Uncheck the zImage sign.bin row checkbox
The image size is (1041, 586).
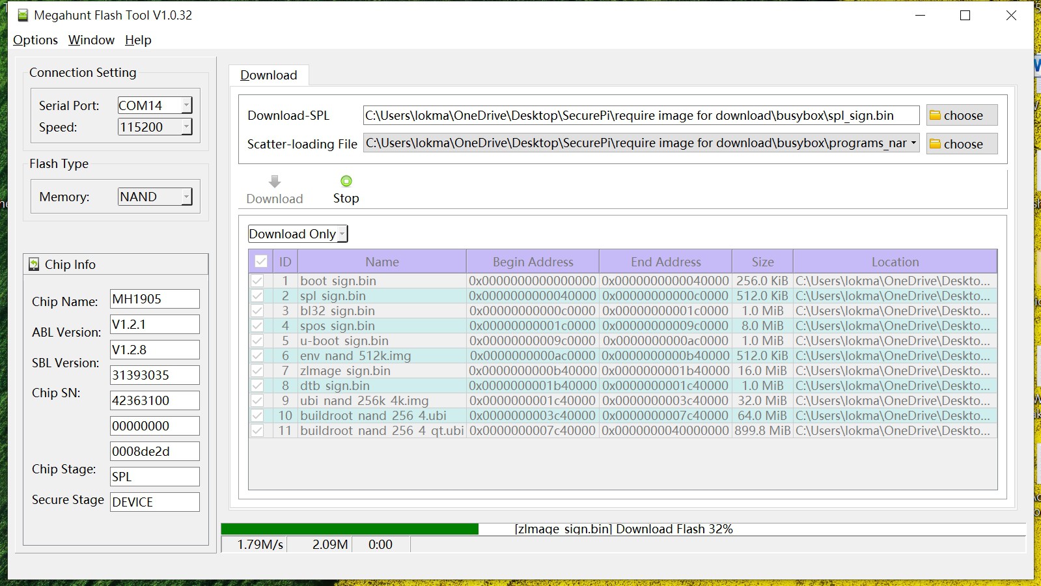[x=258, y=370]
